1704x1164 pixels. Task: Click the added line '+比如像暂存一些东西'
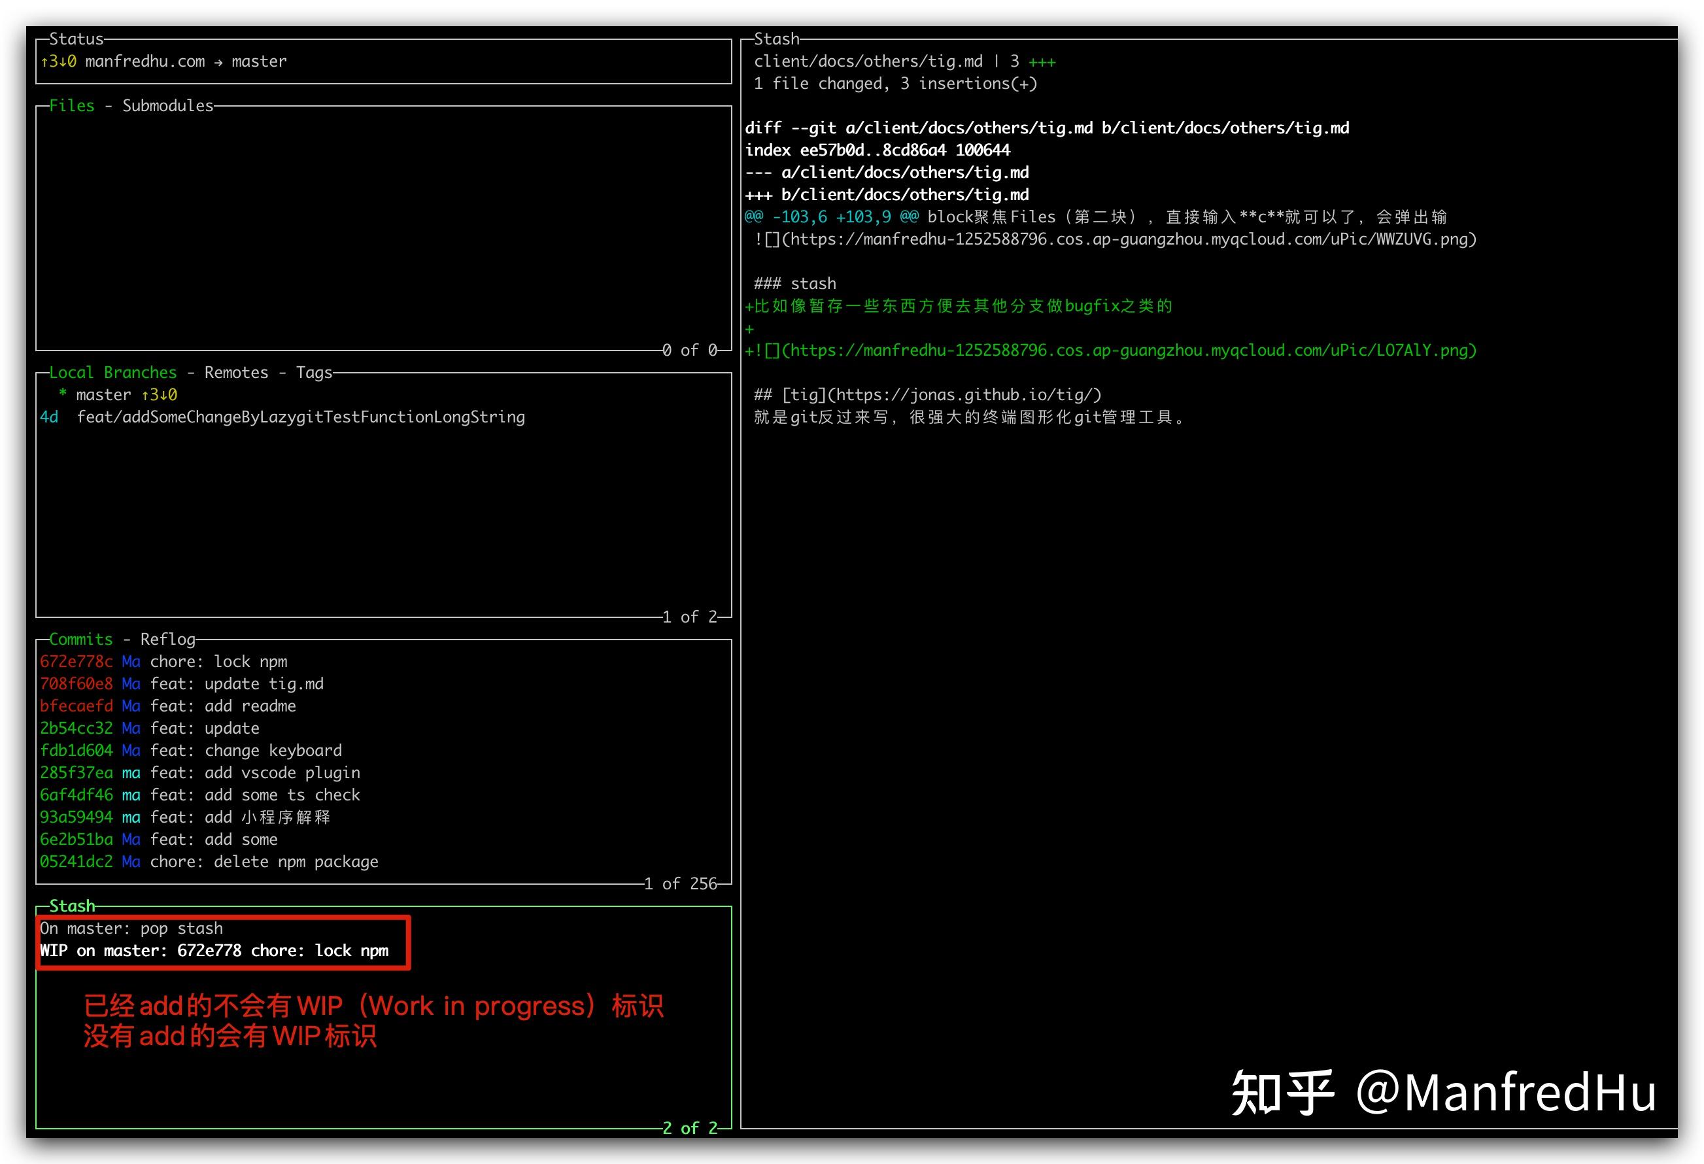point(959,306)
